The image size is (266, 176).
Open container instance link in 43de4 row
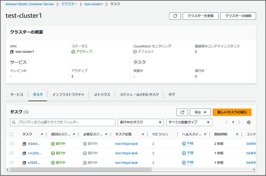[x=251, y=144]
